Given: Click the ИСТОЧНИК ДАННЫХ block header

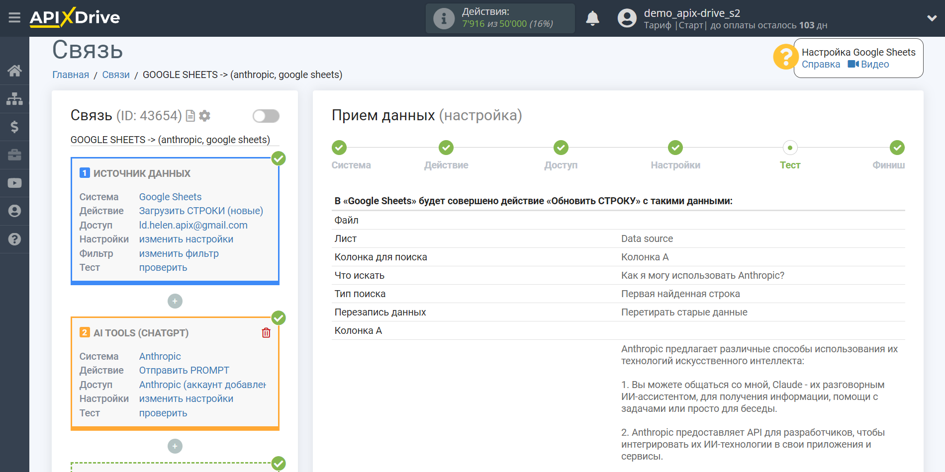Looking at the screenshot, I should 142,173.
